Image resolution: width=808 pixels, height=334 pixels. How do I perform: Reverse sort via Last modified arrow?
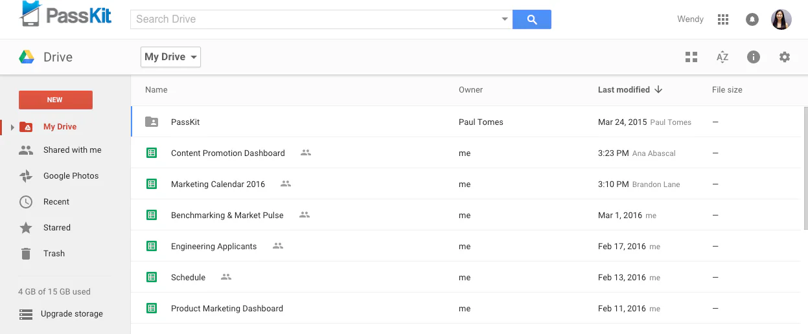pos(658,89)
